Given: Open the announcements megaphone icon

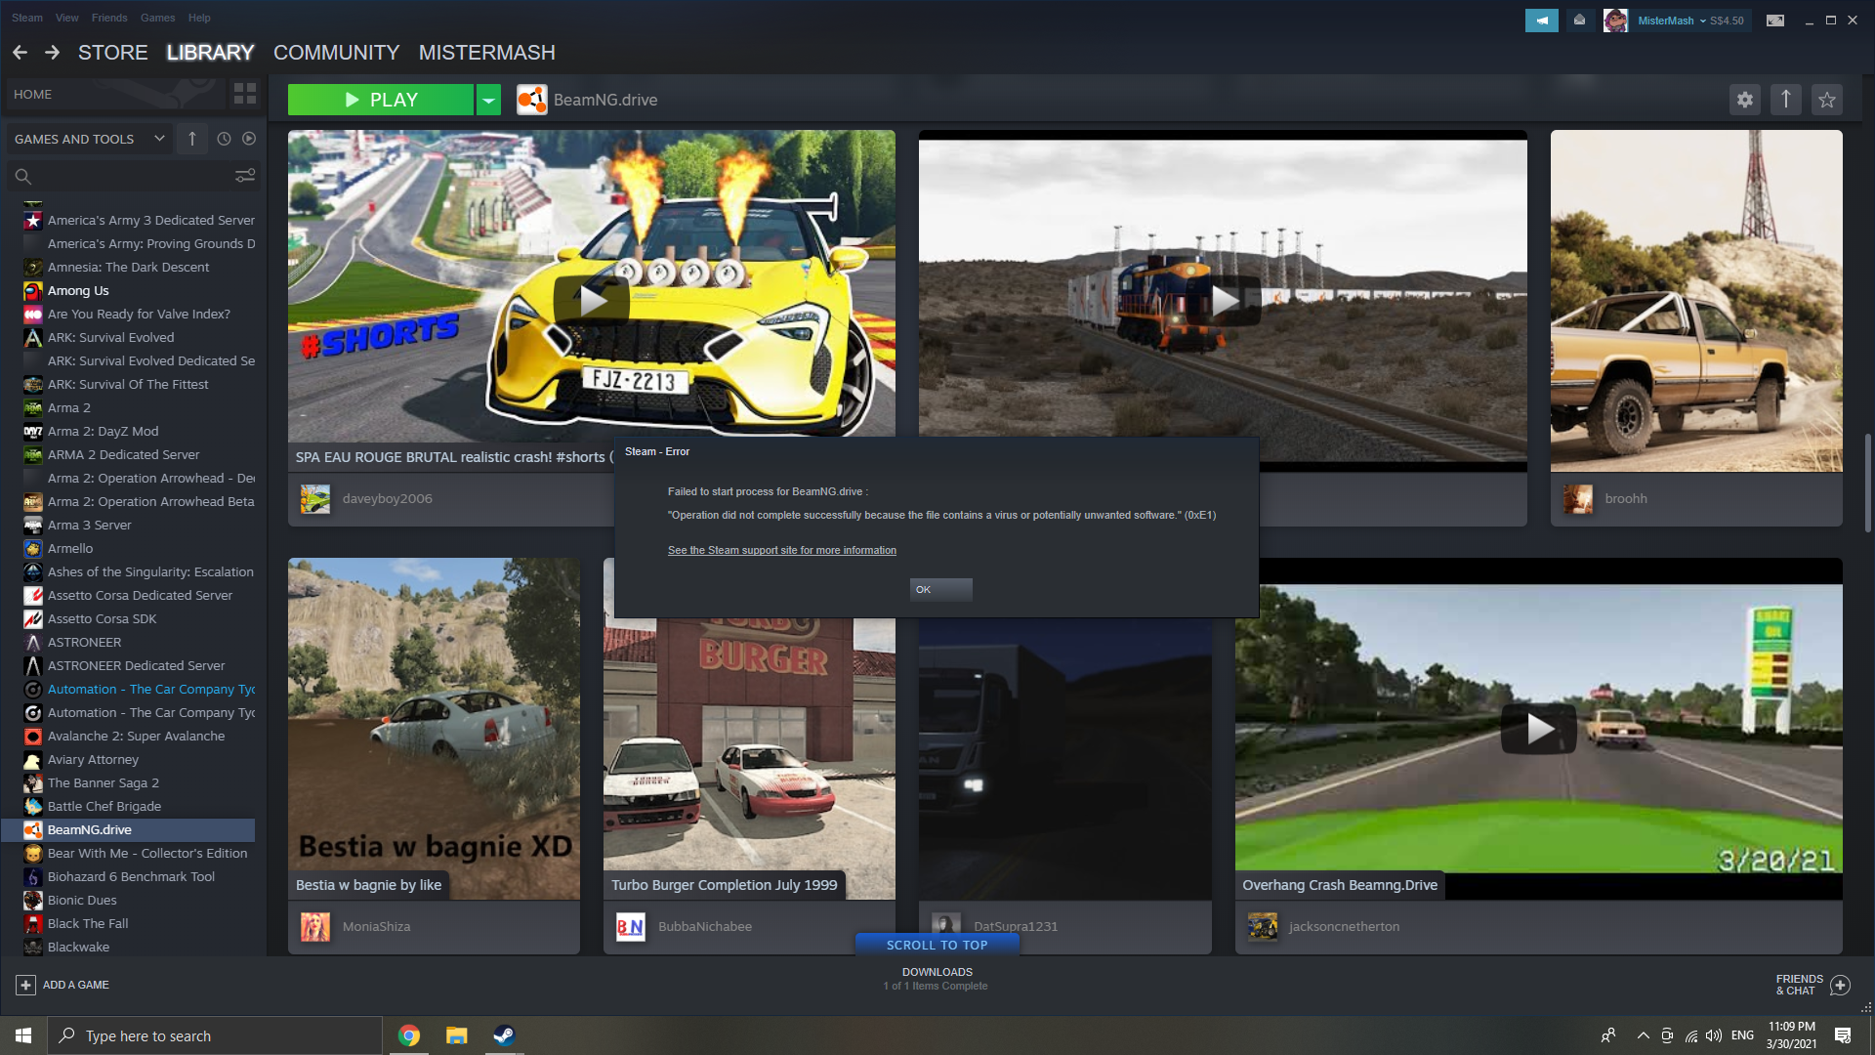Looking at the screenshot, I should pos(1542,21).
